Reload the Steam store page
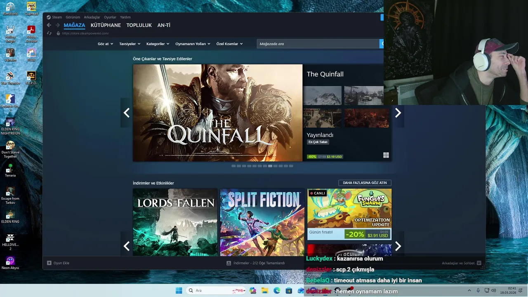 tap(49, 33)
